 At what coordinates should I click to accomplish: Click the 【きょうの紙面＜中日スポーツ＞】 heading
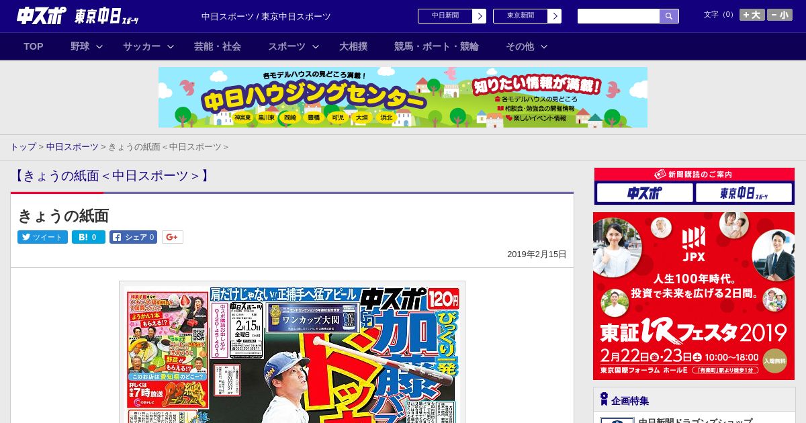pyautogui.click(x=111, y=176)
